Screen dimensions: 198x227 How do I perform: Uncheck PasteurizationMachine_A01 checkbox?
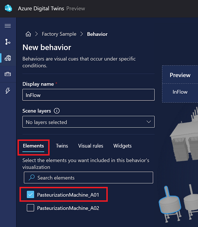(x=30, y=194)
